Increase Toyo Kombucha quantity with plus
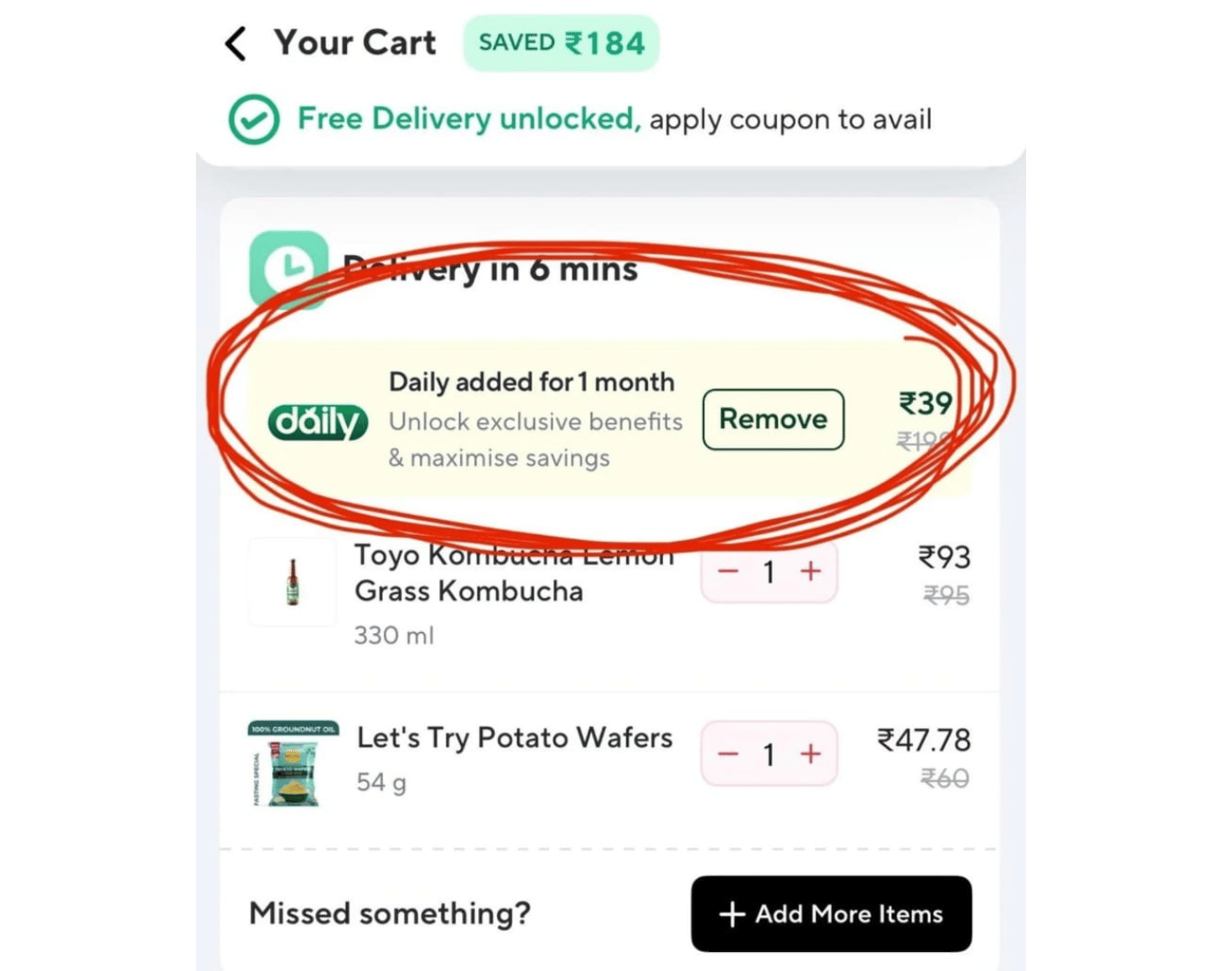This screenshot has width=1222, height=971. (810, 571)
